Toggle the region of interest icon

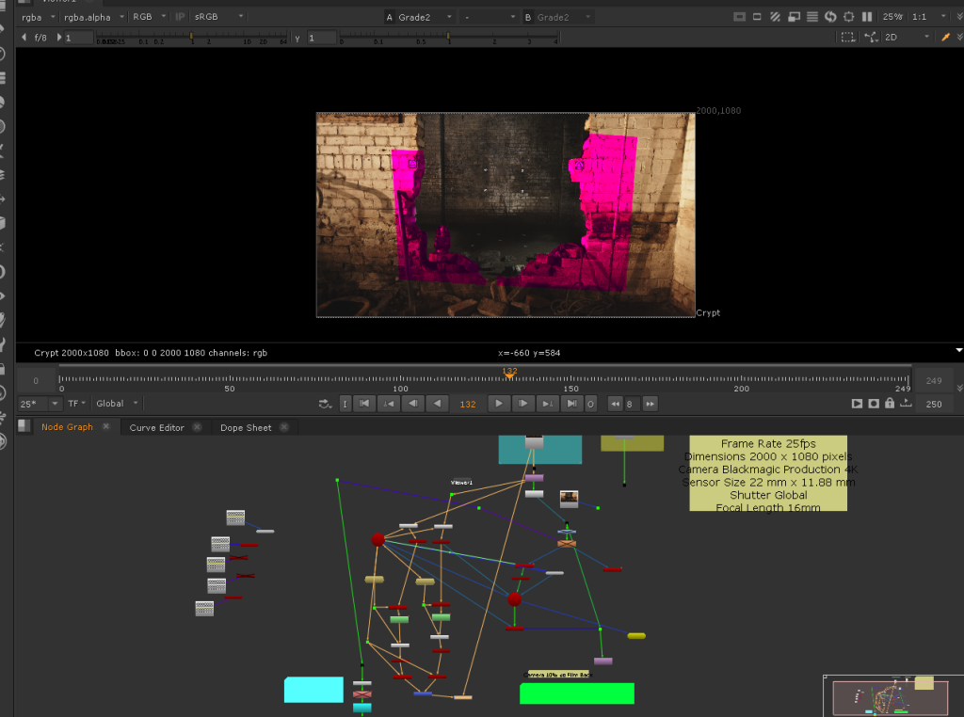point(847,38)
